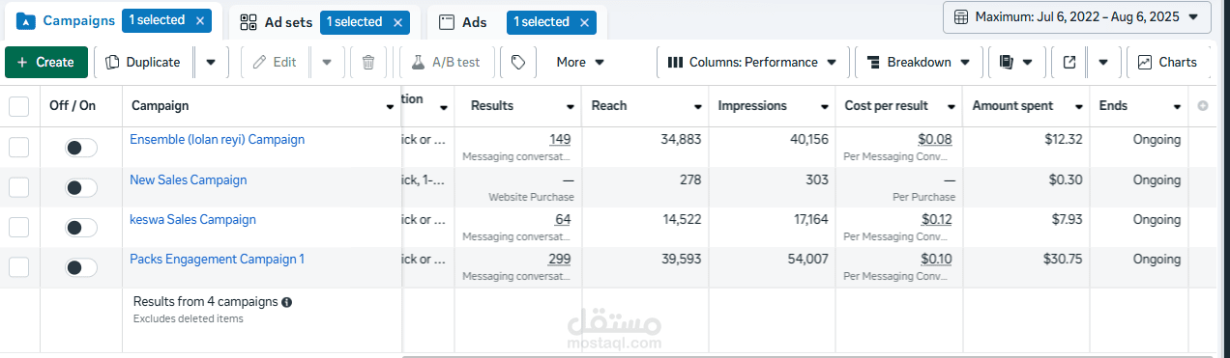
Task: Check the box for New Sales Campaign
Action: tap(19, 187)
